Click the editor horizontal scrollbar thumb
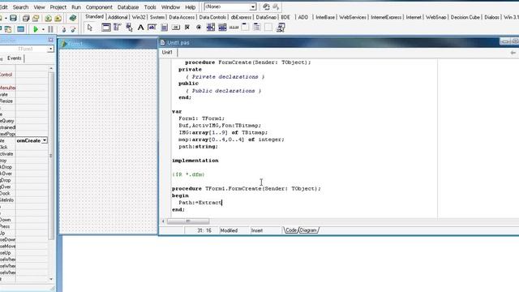The height and width of the screenshot is (292, 519). [188, 221]
